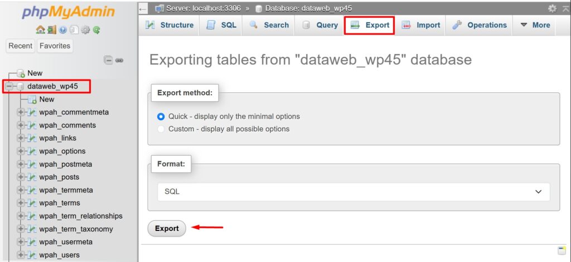571x262 pixels.
Task: Expand the wpah_postmeta table node
Action: tap(21, 164)
